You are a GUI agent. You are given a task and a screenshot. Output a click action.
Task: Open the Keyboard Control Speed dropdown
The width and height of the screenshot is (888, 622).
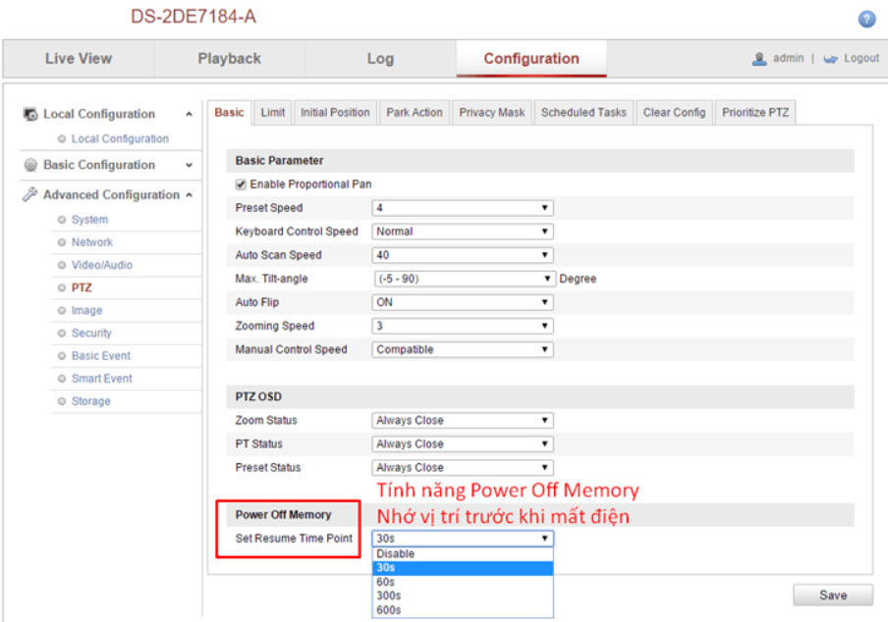click(462, 232)
